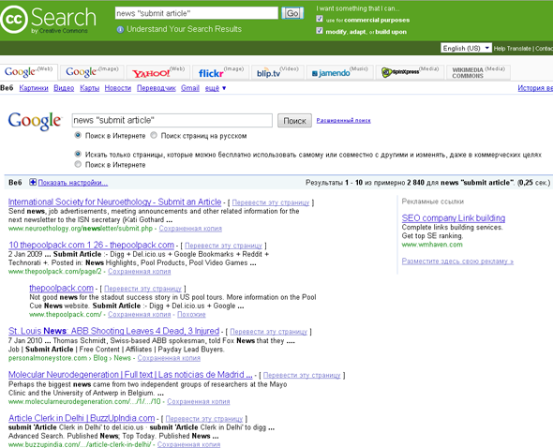Open the Gmail link
The height and width of the screenshot is (448, 553).
tap(190, 88)
